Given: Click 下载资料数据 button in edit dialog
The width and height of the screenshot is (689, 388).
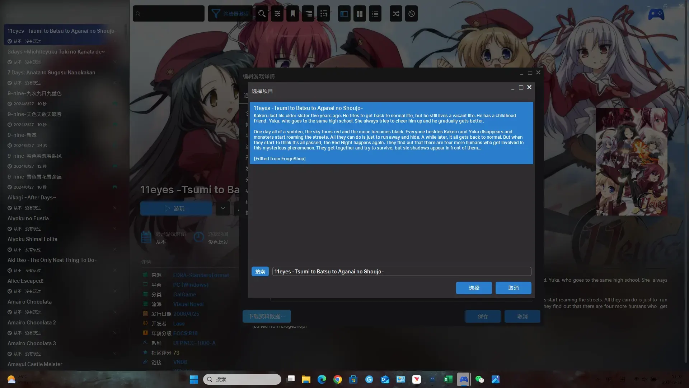Looking at the screenshot, I should (x=267, y=317).
